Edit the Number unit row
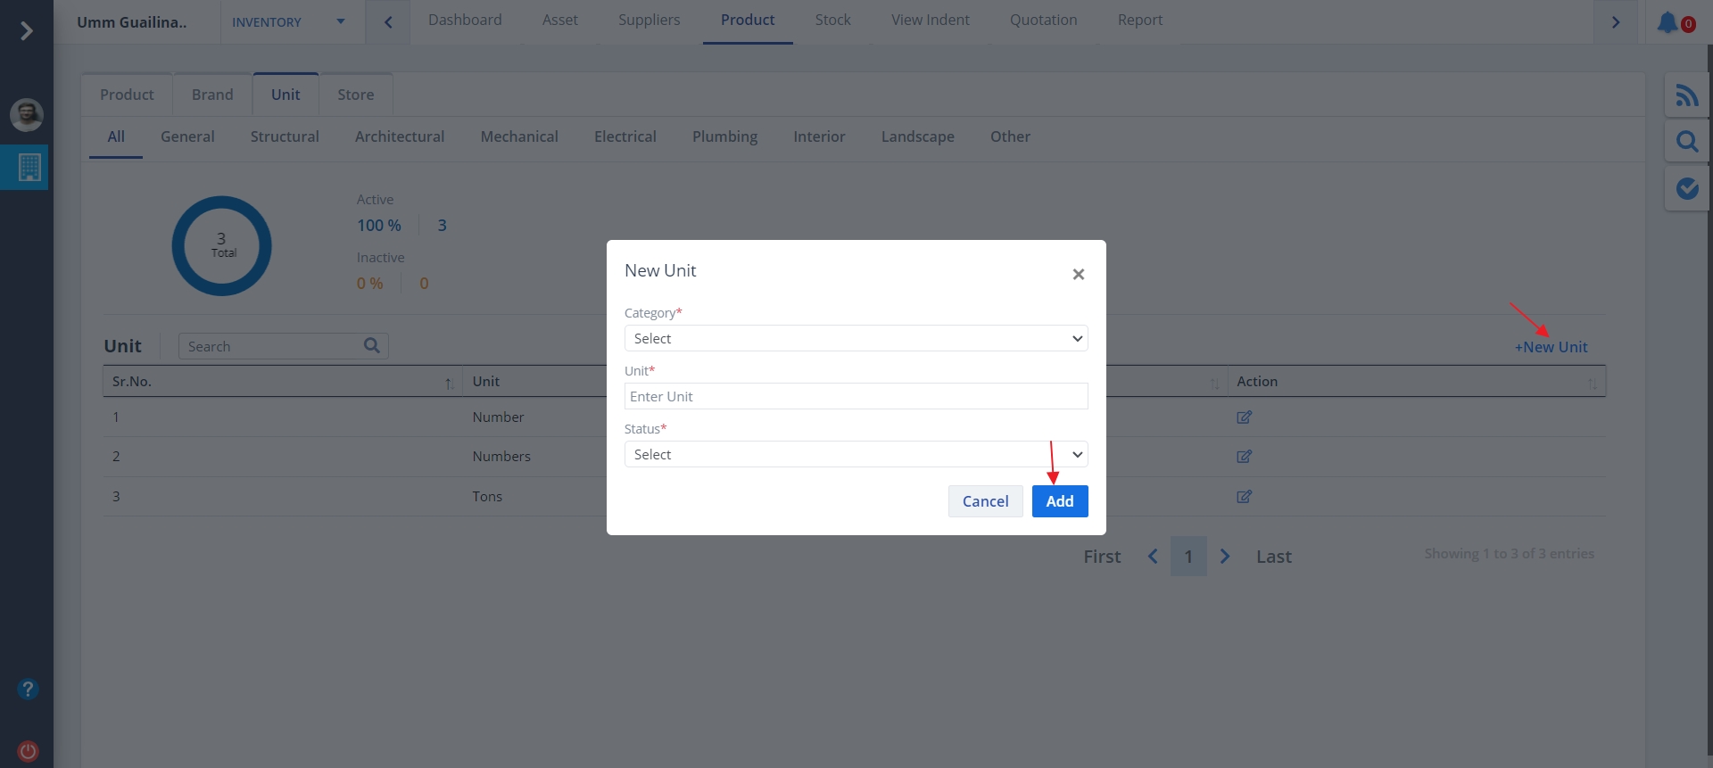The image size is (1713, 768). point(1244,417)
